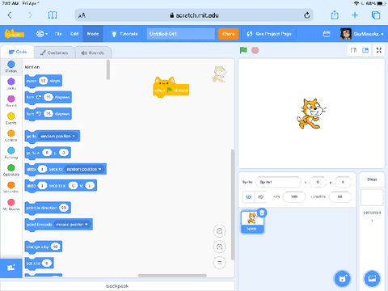Click the block palette scrollbar

tap(108, 70)
